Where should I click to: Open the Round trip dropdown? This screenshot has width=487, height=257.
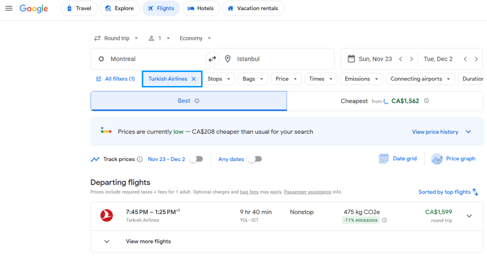116,38
